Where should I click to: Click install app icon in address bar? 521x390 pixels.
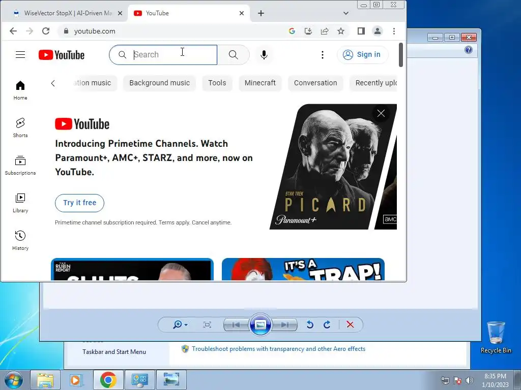tap(308, 31)
